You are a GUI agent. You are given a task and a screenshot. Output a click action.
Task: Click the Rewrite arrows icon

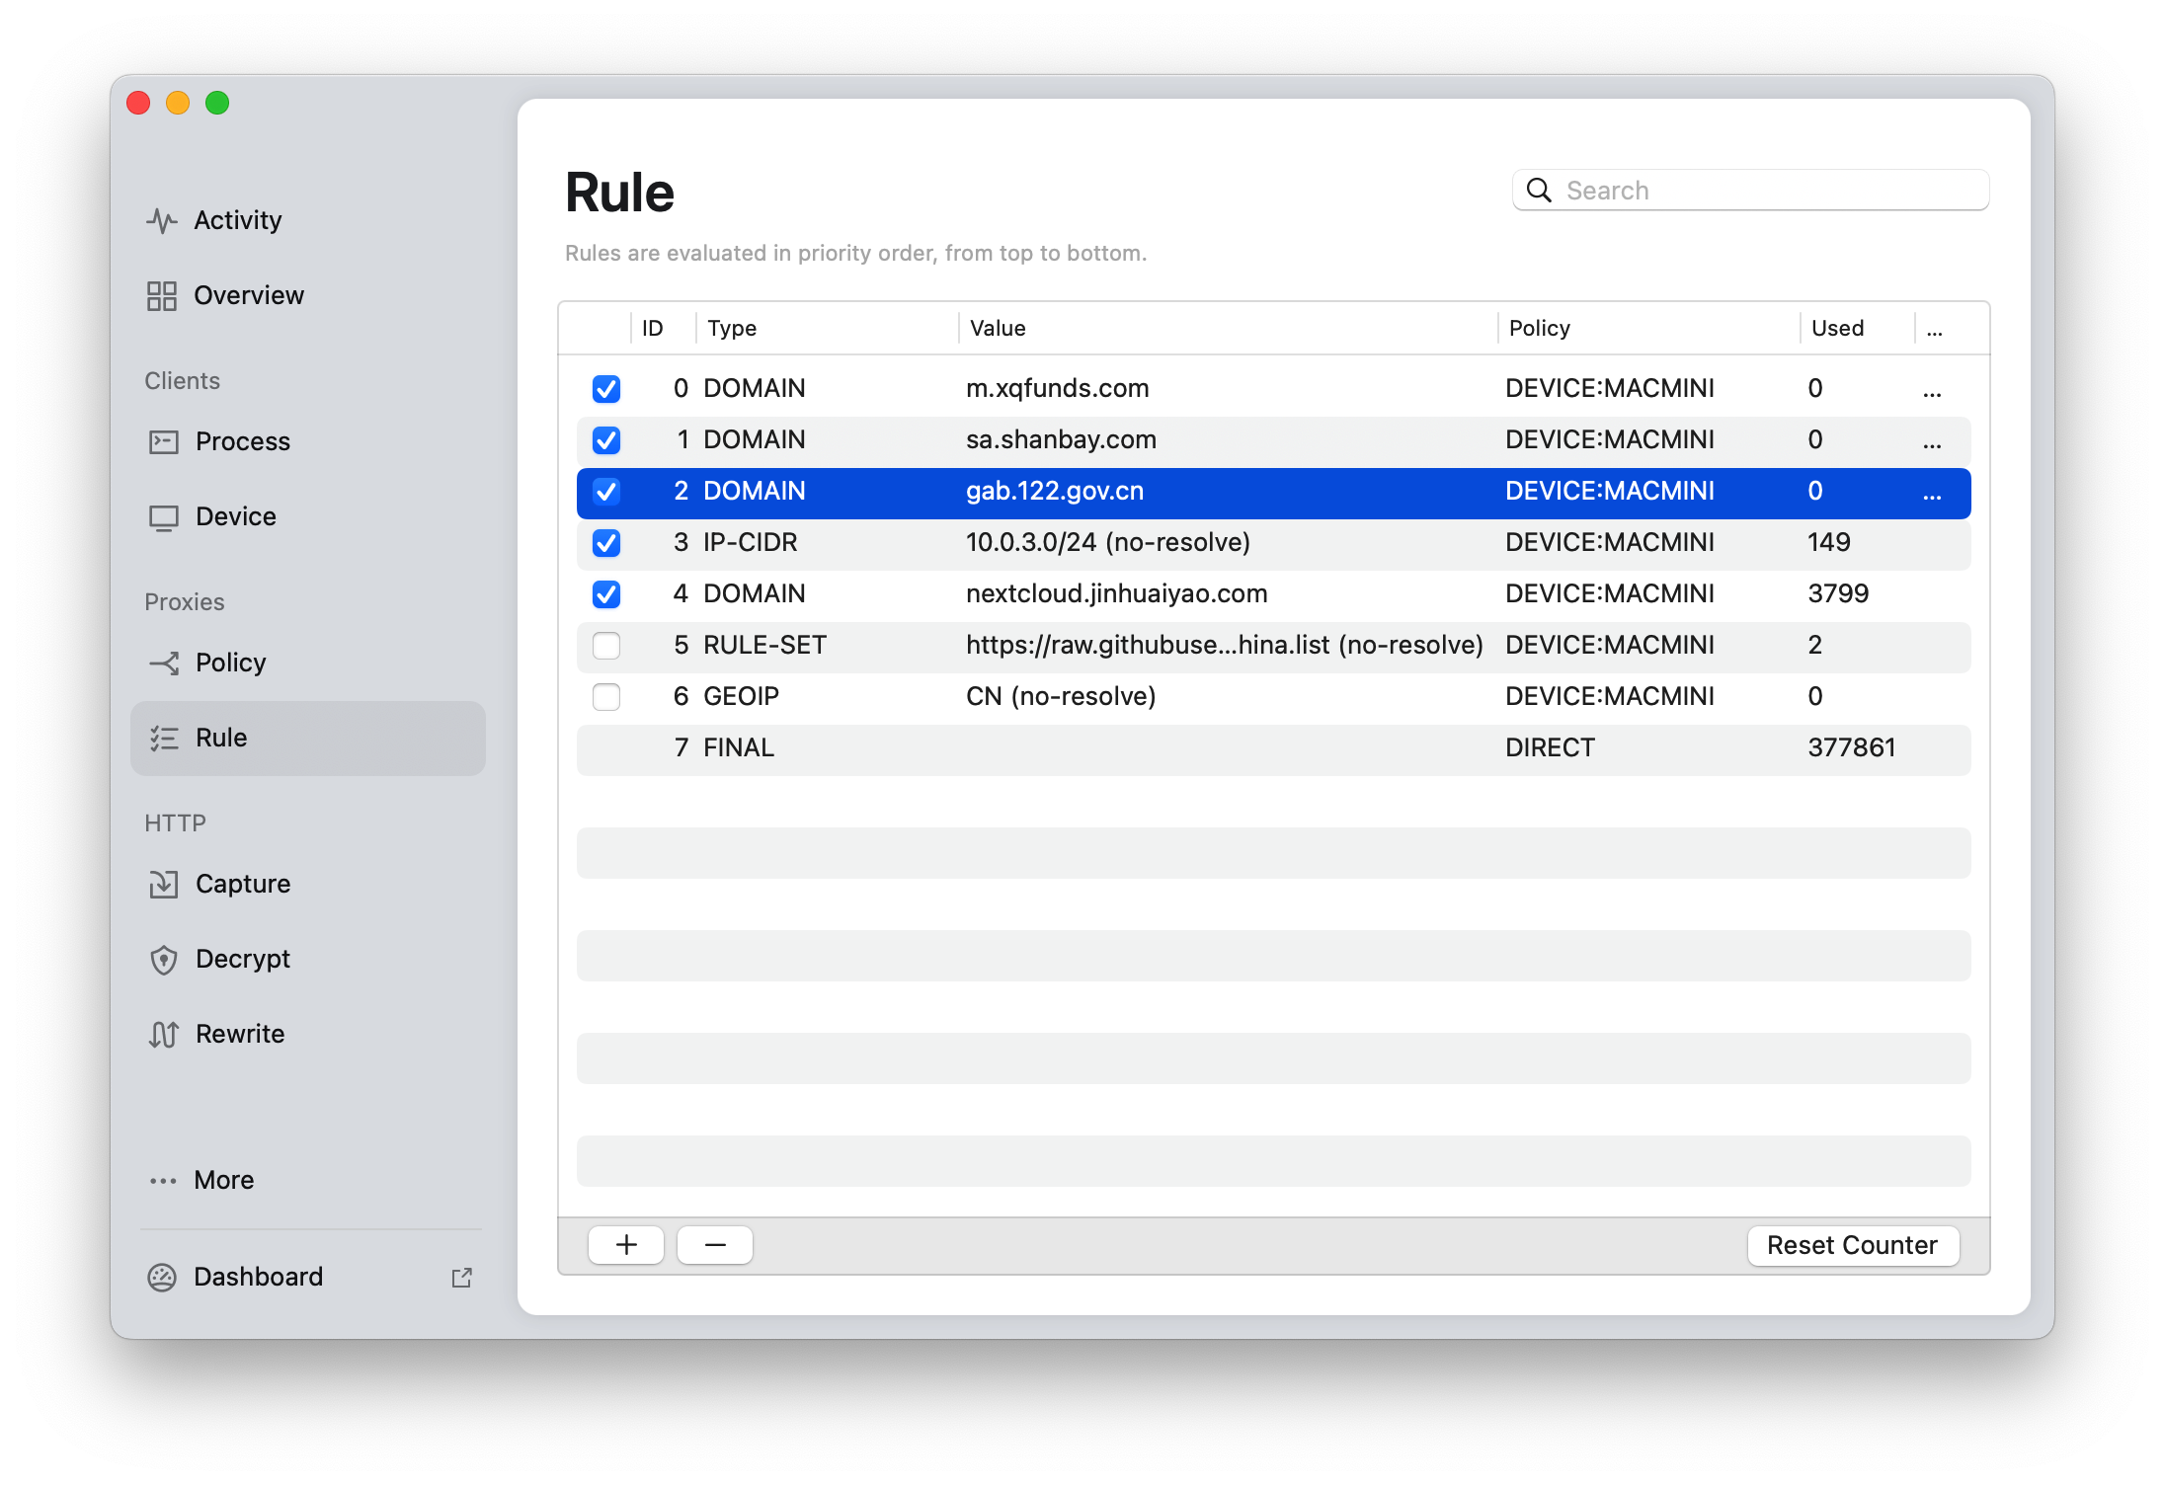click(164, 1034)
